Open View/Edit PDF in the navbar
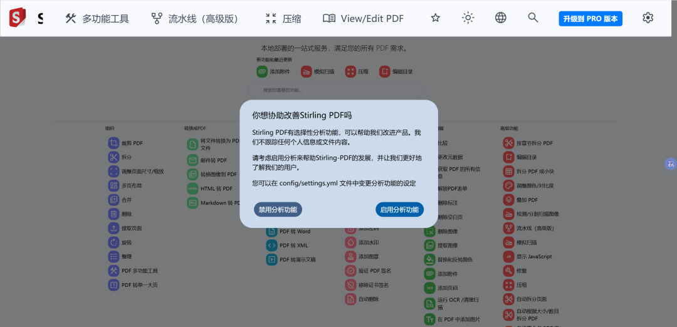This screenshot has width=677, height=327. click(363, 19)
